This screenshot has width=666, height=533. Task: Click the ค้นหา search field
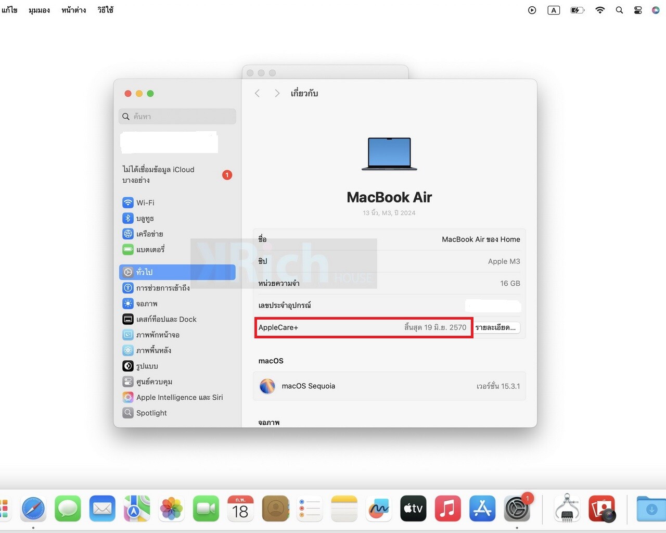(x=177, y=117)
